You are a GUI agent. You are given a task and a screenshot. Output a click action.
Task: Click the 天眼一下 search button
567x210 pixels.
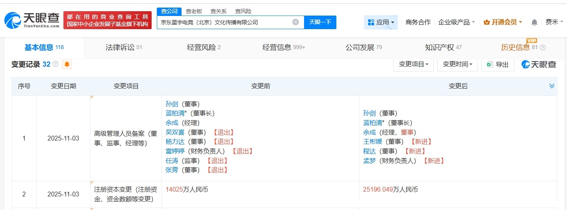pyautogui.click(x=320, y=22)
